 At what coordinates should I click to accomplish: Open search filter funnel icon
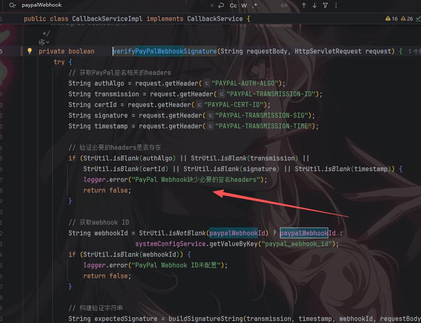(x=325, y=5)
